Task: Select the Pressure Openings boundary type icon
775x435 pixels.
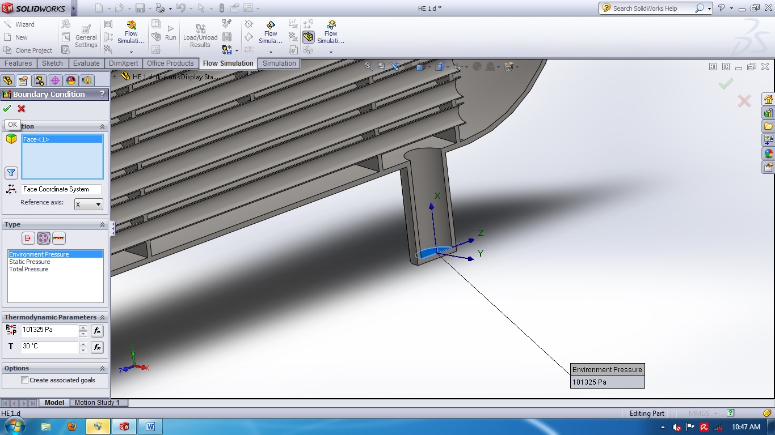Action: (44, 238)
